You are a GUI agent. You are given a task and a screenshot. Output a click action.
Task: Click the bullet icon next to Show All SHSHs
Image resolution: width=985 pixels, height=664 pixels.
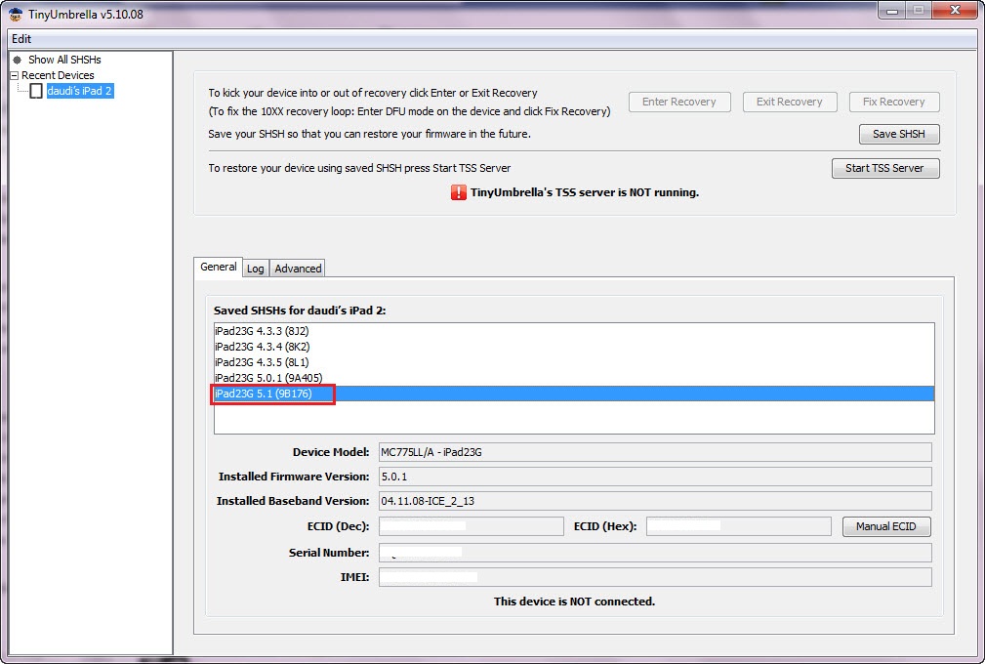pyautogui.click(x=17, y=60)
